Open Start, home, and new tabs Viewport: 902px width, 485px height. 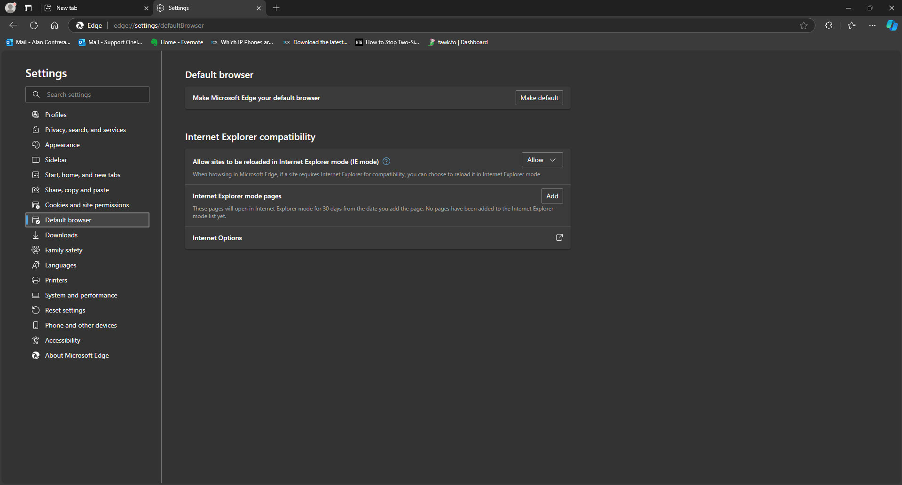87,175
